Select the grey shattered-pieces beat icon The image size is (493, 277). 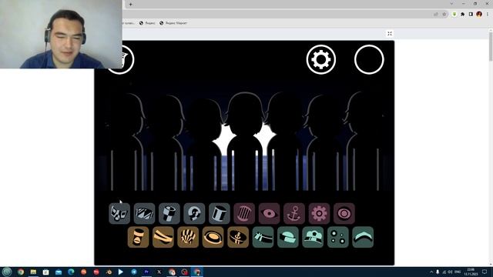119,214
